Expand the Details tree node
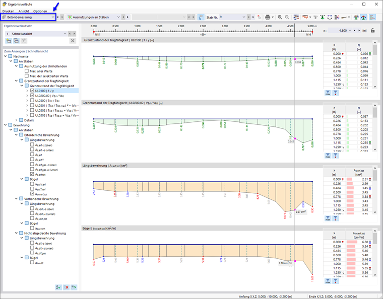Image resolution: width=383 pixels, height=299 pixels. (x=16, y=120)
